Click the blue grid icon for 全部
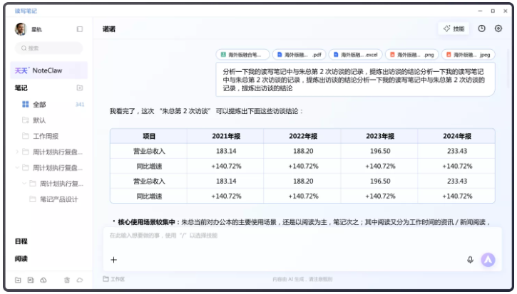517x294 pixels. 26,105
